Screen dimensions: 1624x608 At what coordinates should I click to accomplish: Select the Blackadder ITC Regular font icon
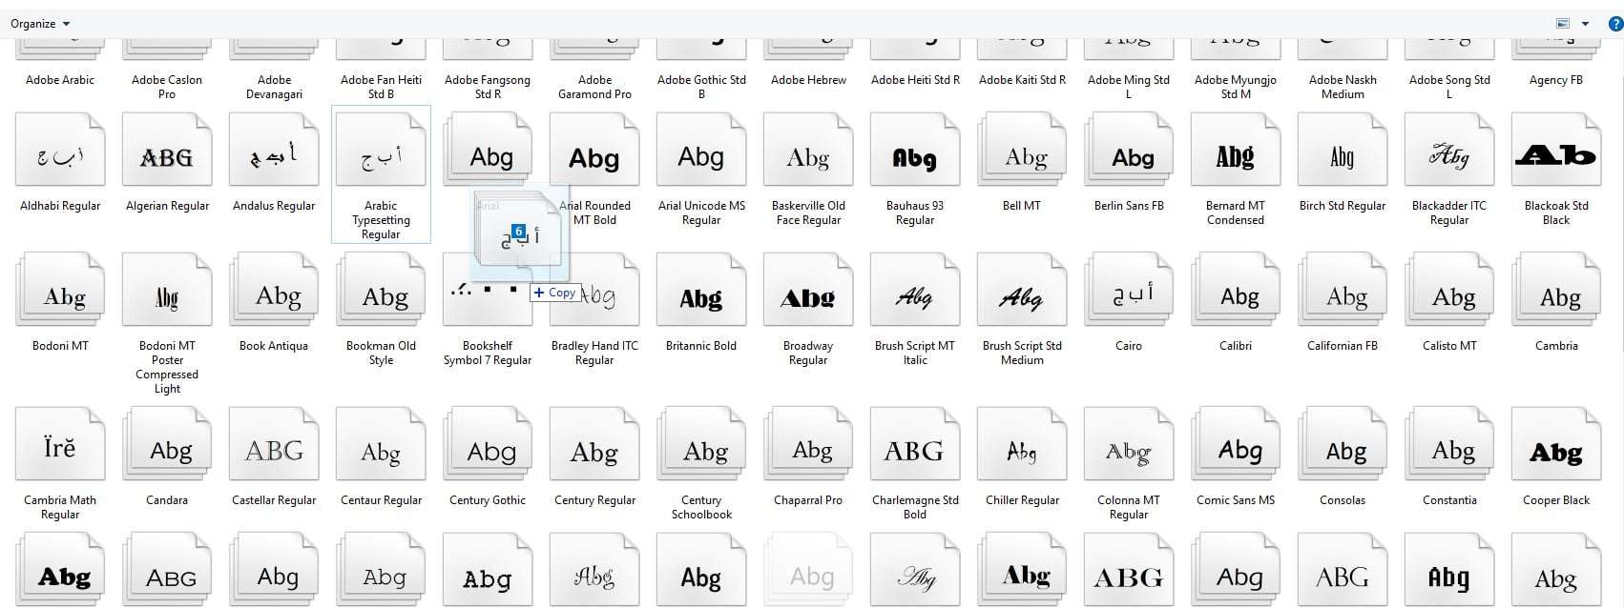click(x=1449, y=150)
